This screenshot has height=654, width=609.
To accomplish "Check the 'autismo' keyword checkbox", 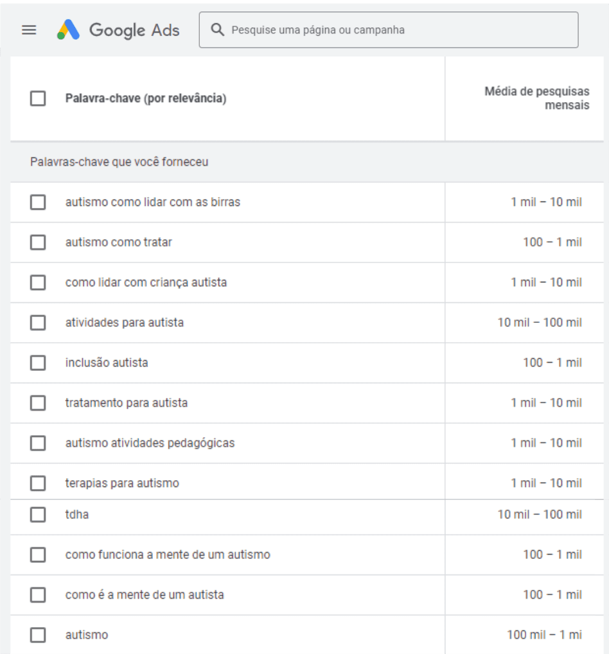I will (x=38, y=635).
